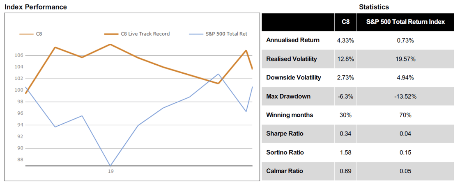This screenshot has height=190, width=460.
Task: Select the Winning months row label
Action: click(290, 115)
